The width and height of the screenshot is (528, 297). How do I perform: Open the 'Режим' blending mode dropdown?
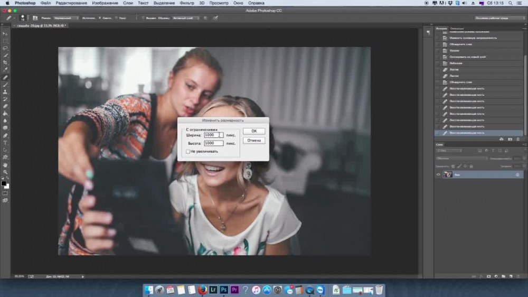(x=67, y=18)
